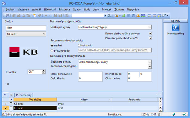Check the X box for KB Best row

coord(11,108)
